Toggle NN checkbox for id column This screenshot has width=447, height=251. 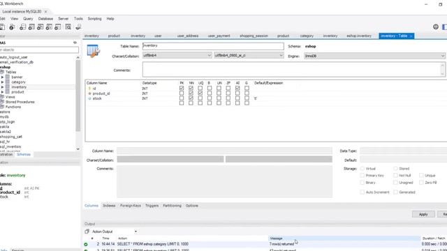(191, 89)
